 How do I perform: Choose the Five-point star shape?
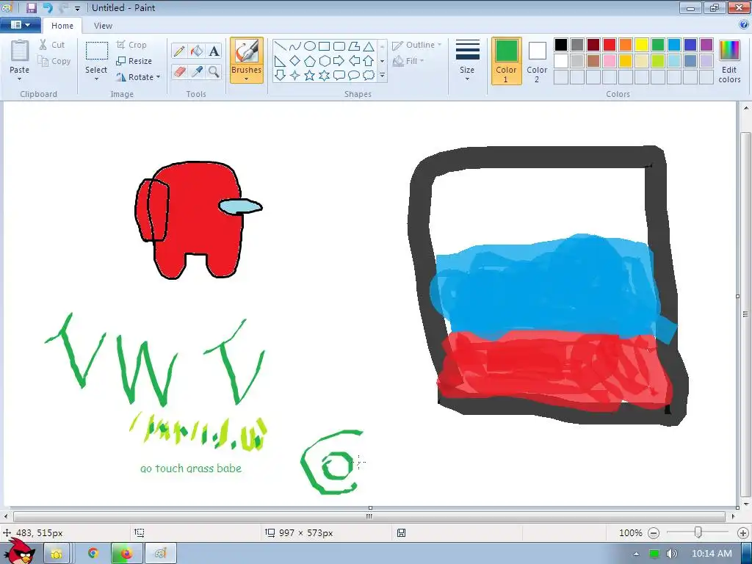pos(310,76)
